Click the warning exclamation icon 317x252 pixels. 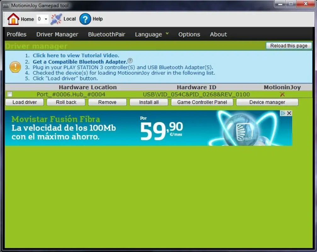15,67
